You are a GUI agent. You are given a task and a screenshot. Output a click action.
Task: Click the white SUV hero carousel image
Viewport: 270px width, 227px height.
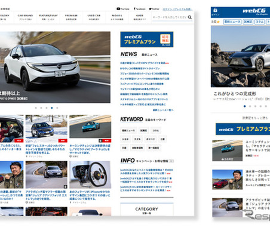click(55, 67)
